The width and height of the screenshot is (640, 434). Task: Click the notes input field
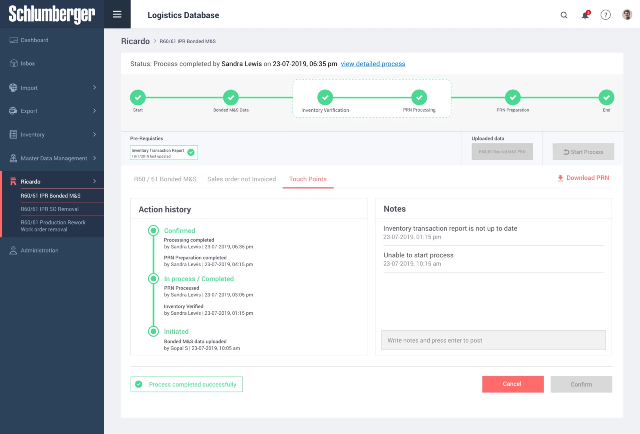pyautogui.click(x=493, y=340)
